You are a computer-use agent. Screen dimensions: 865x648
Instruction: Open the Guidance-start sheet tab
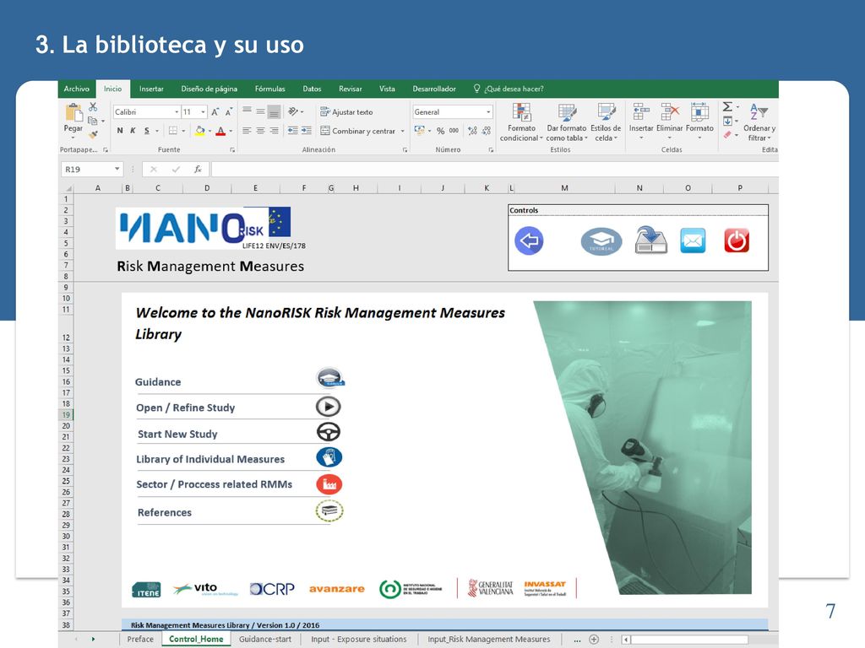pos(265,640)
